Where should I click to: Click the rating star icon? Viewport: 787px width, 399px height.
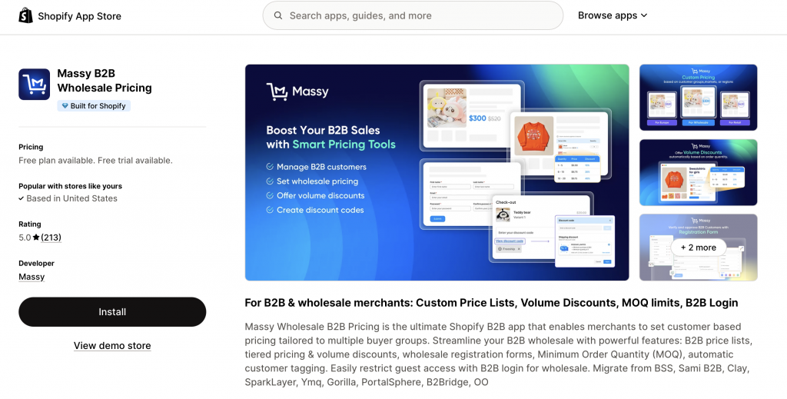tap(36, 238)
